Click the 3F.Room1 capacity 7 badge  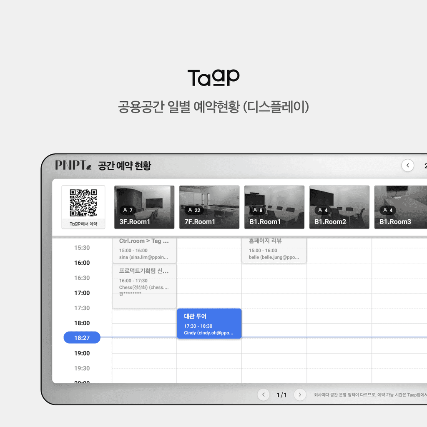[x=128, y=210]
